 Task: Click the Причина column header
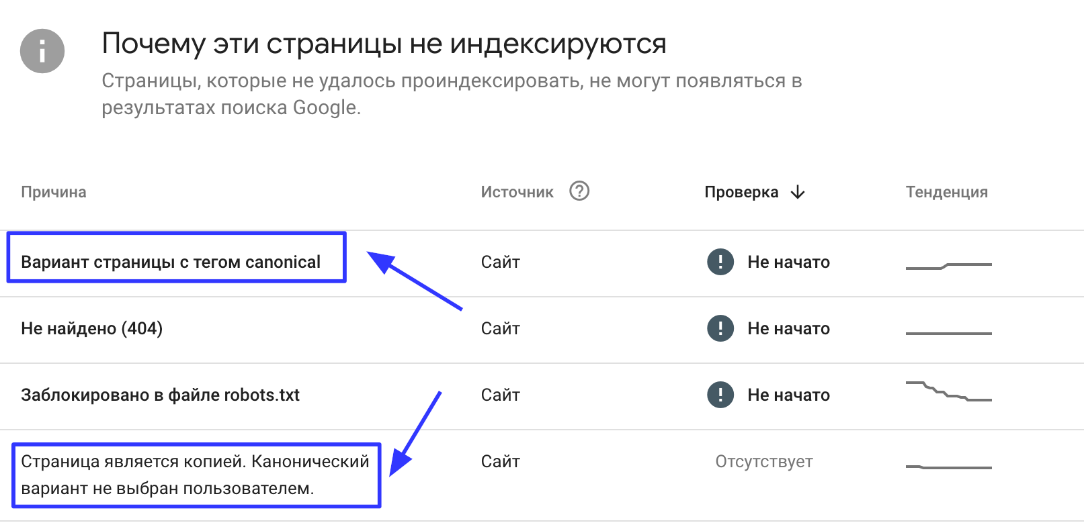[54, 192]
